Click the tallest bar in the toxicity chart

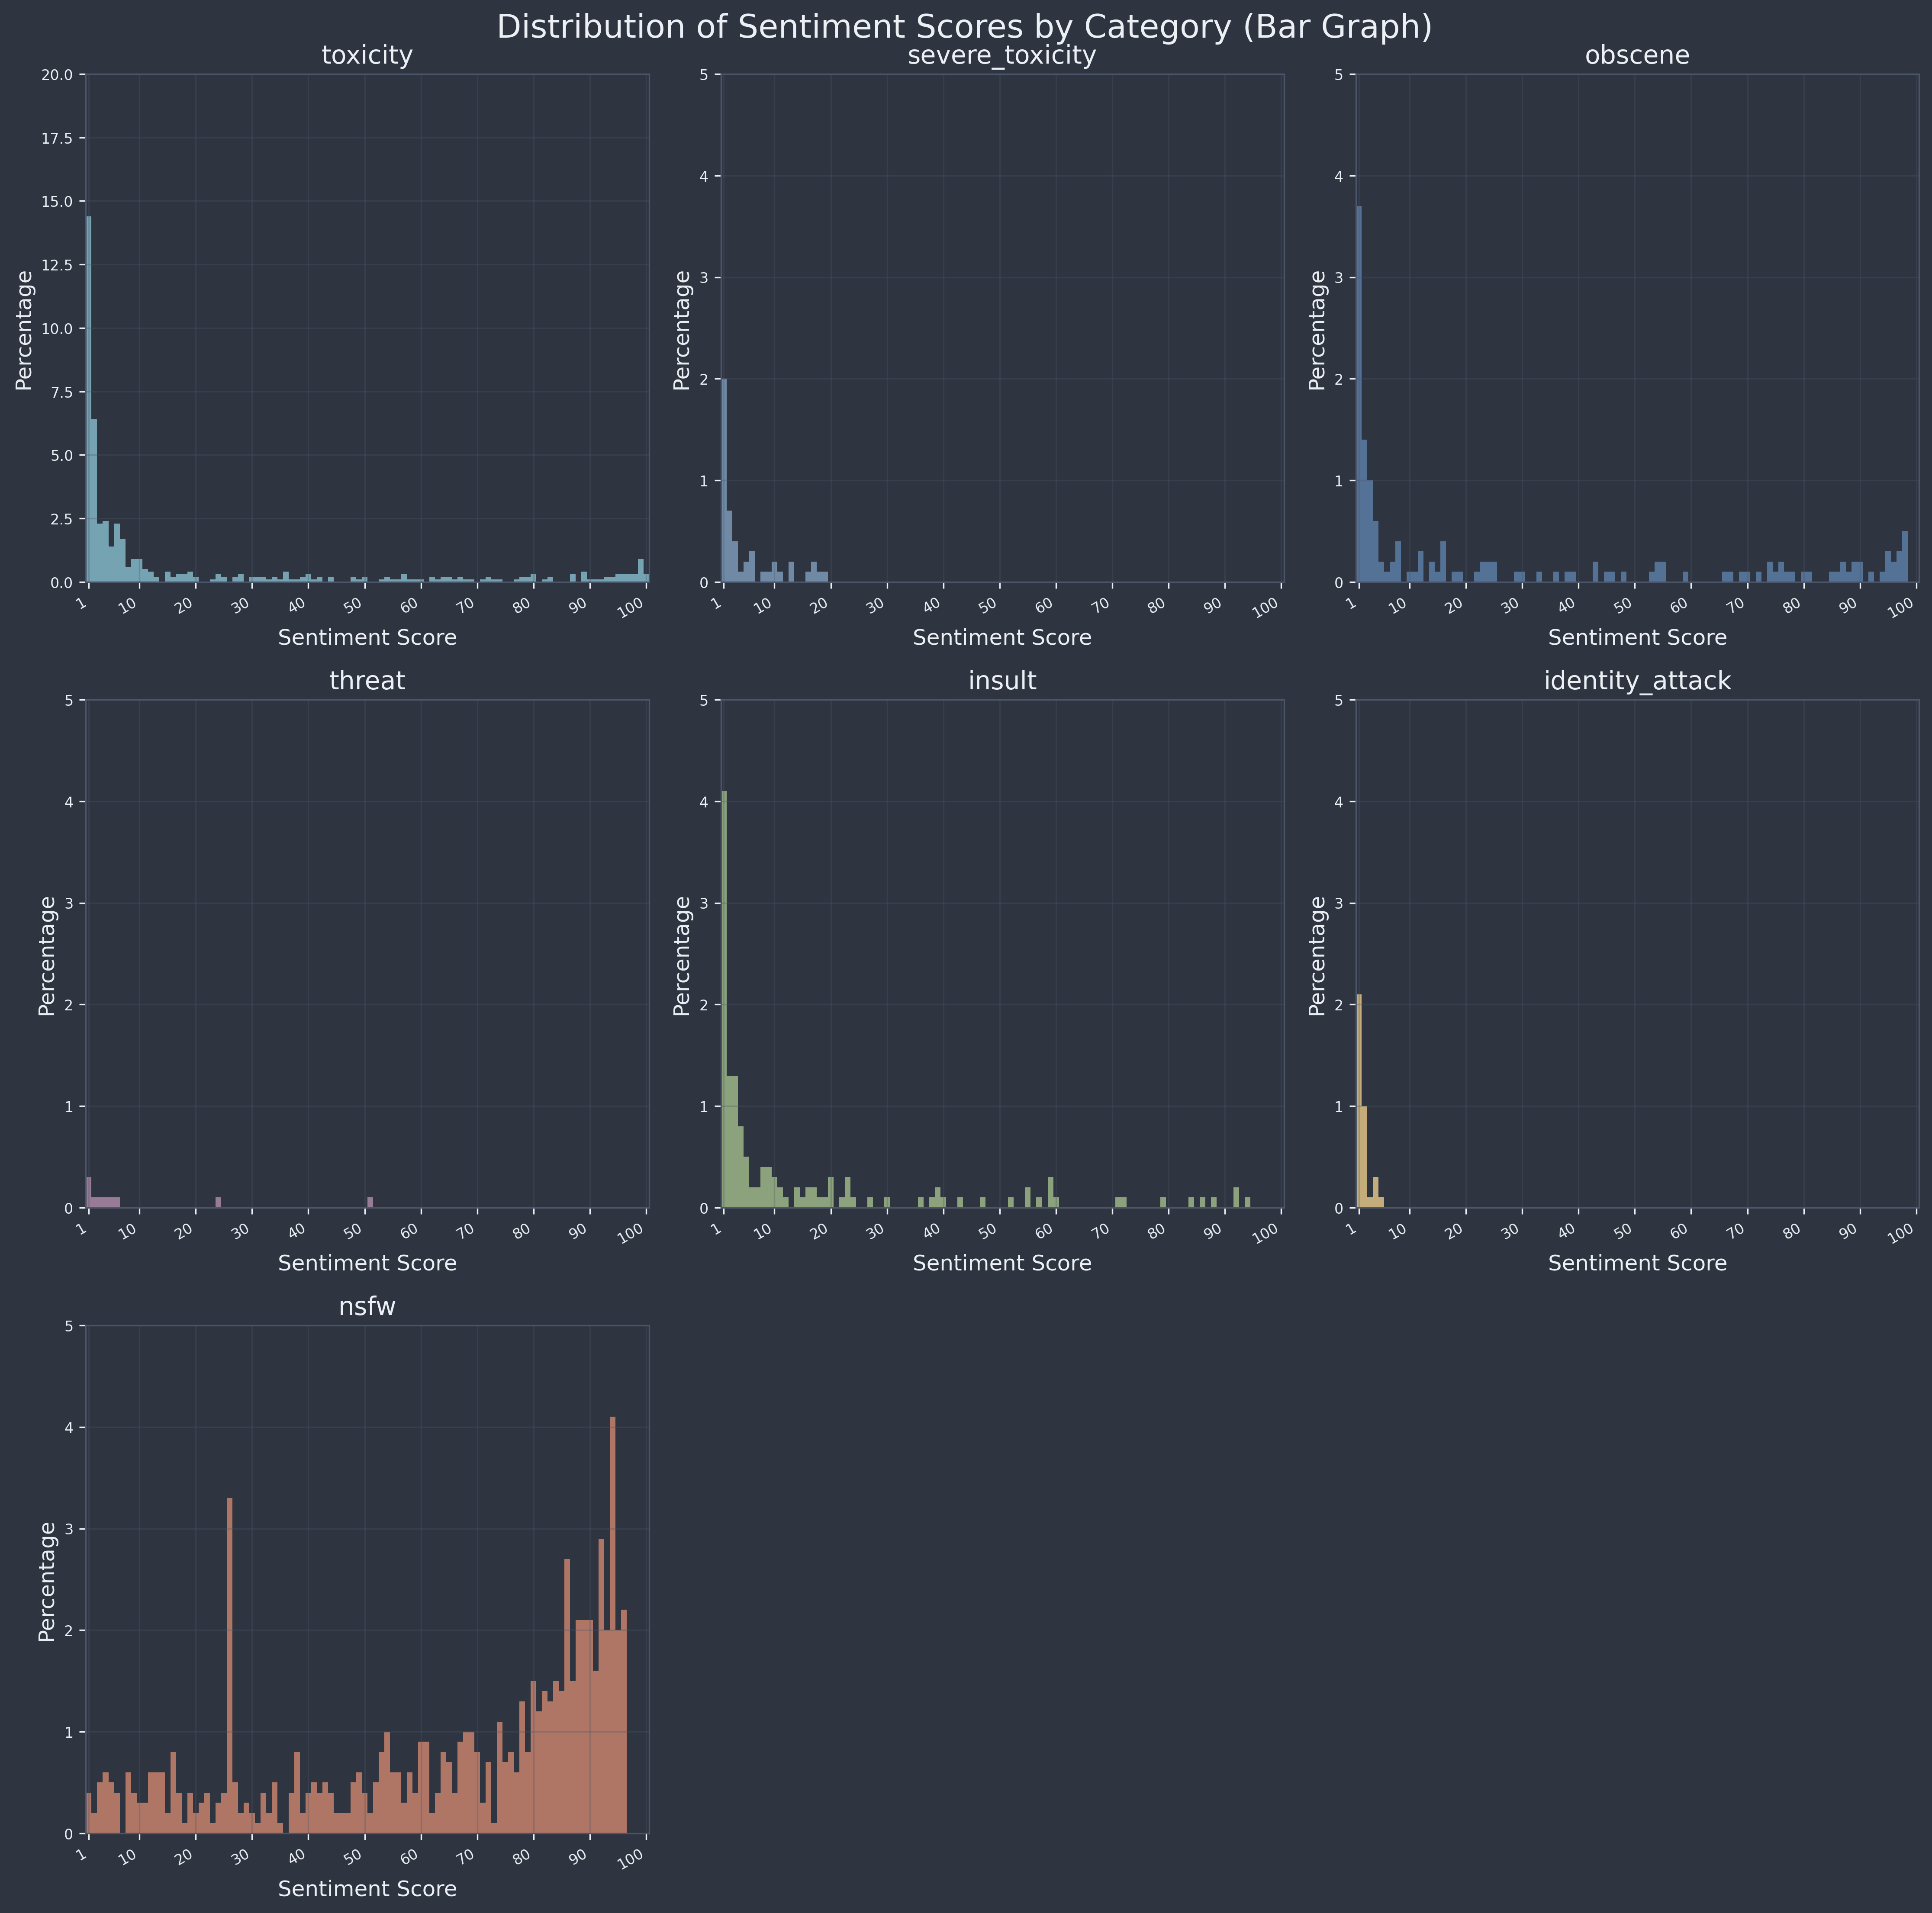tap(89, 399)
